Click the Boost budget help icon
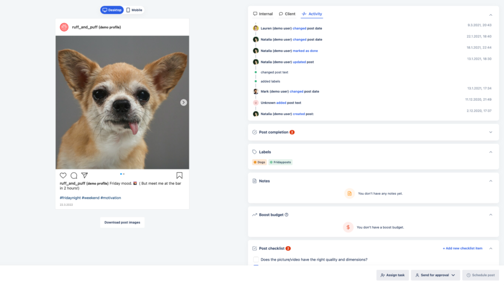This screenshot has height=285, width=504. (x=286, y=215)
